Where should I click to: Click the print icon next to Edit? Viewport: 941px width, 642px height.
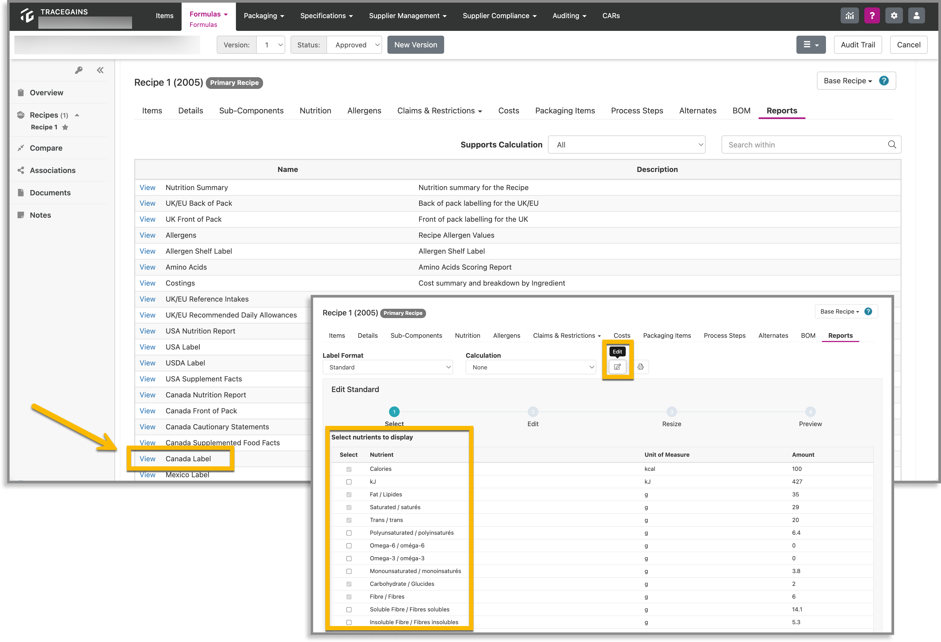(641, 367)
